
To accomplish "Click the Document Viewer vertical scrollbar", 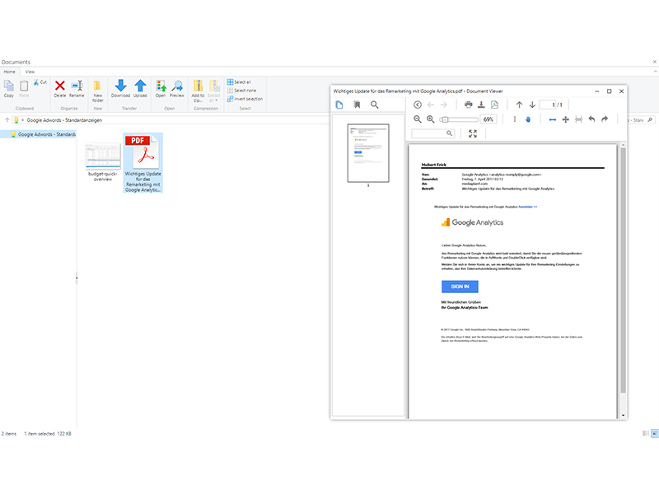I will pos(624,271).
